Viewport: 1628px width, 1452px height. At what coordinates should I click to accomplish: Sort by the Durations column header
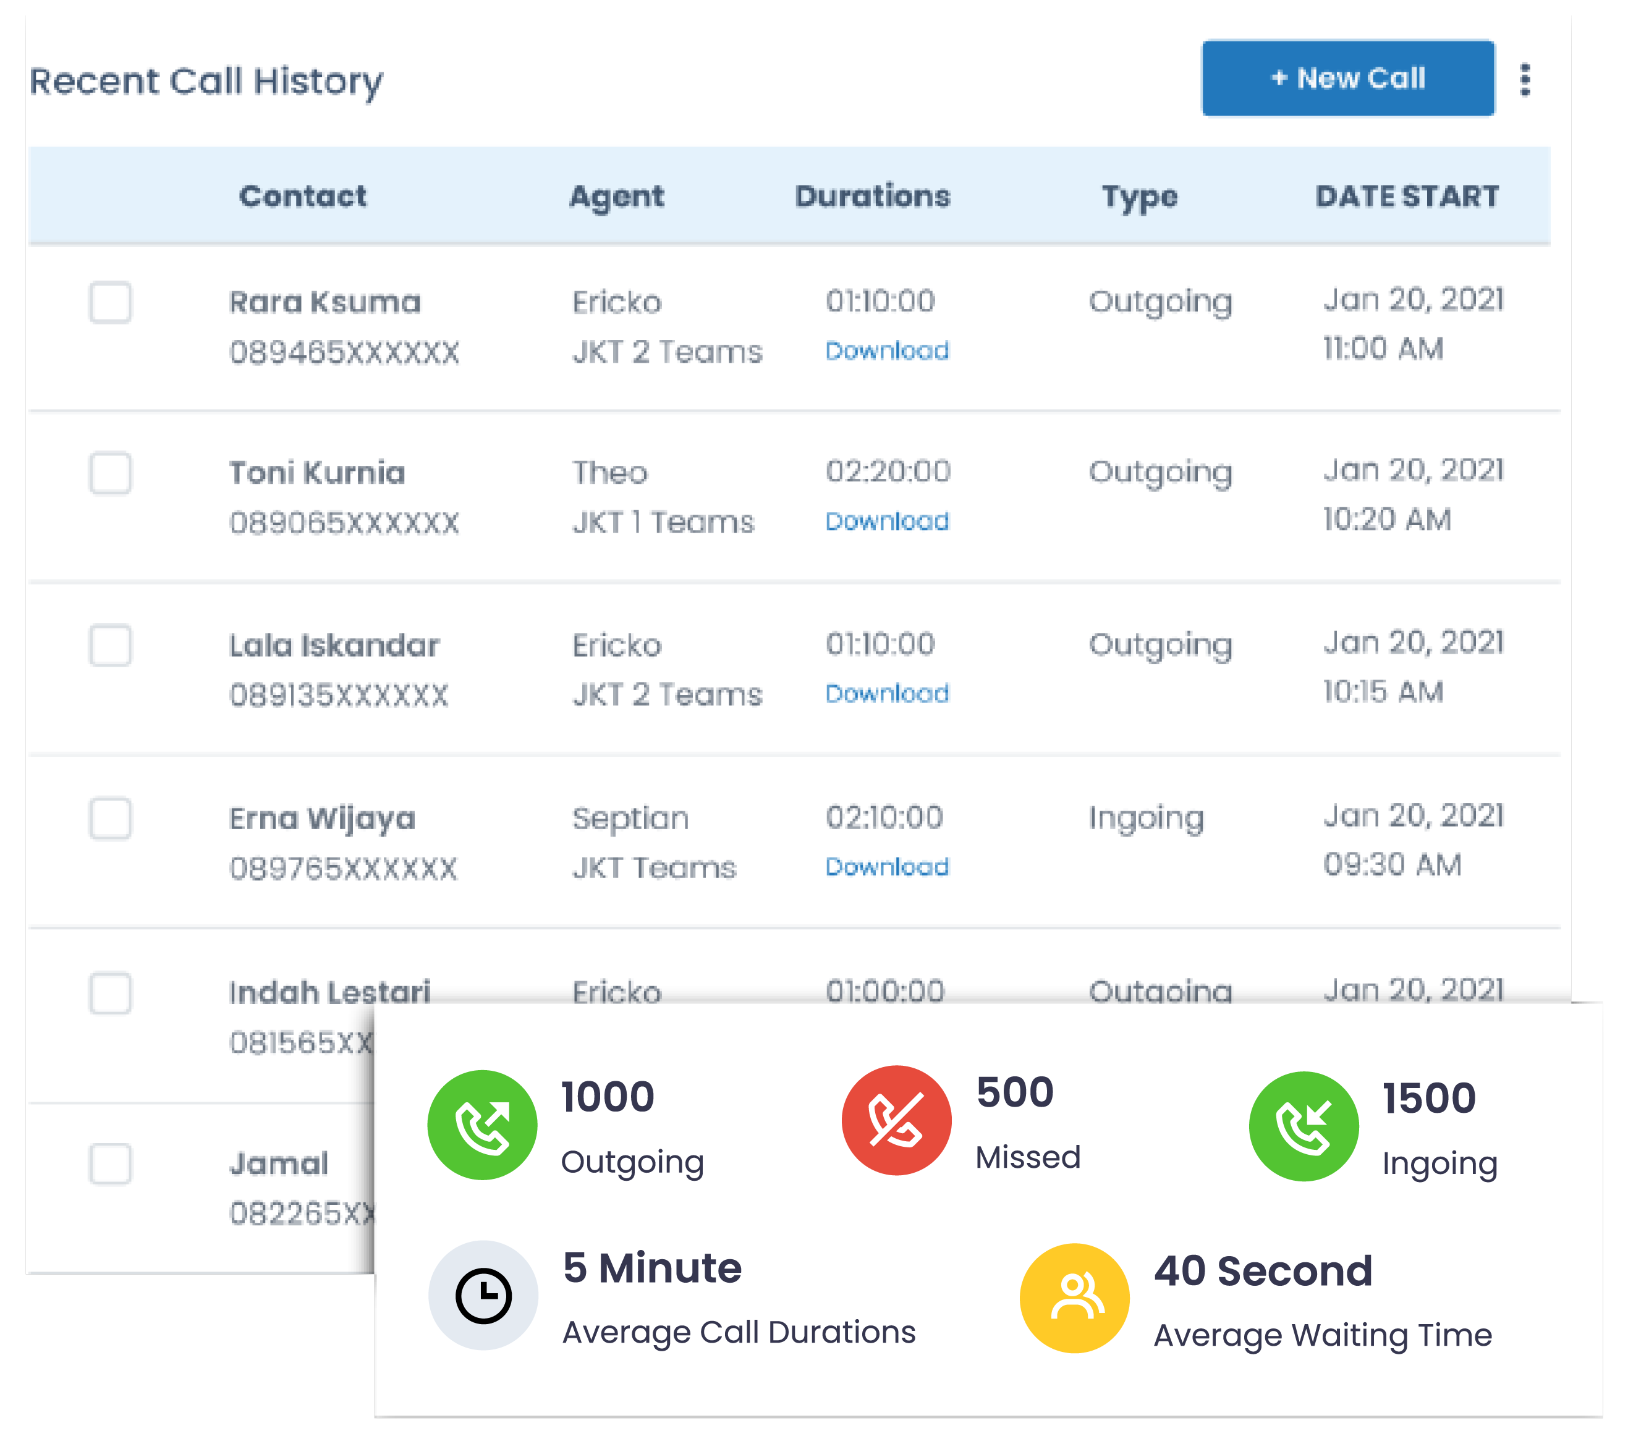[872, 196]
